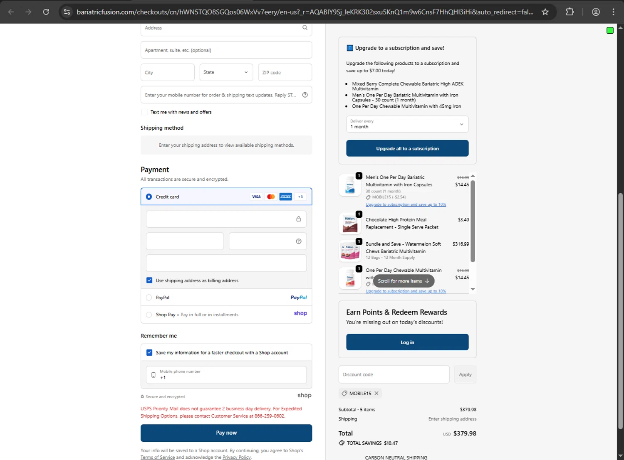This screenshot has height=460, width=624.
Task: Click the Shop Mobile phone number field
Action: click(226, 375)
